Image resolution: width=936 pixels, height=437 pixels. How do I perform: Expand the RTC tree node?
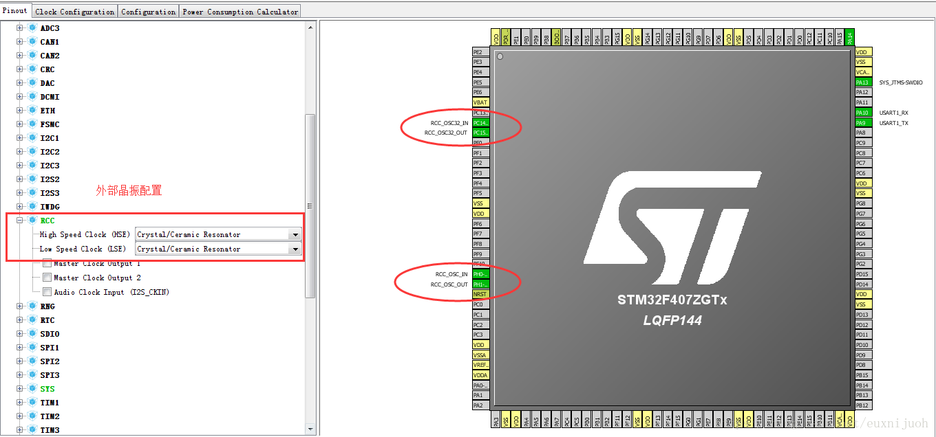pos(20,320)
